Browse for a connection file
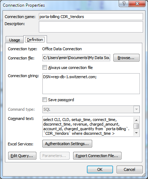 [126, 58]
